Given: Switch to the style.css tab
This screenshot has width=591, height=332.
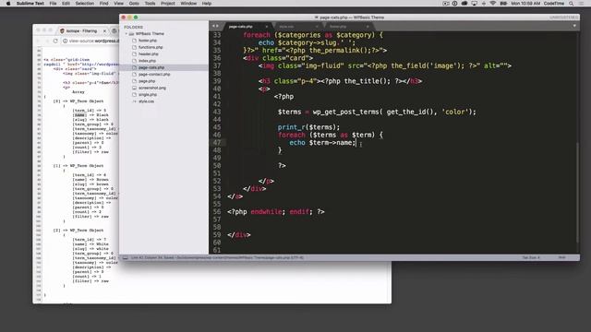Looking at the screenshot, I should click(x=286, y=27).
